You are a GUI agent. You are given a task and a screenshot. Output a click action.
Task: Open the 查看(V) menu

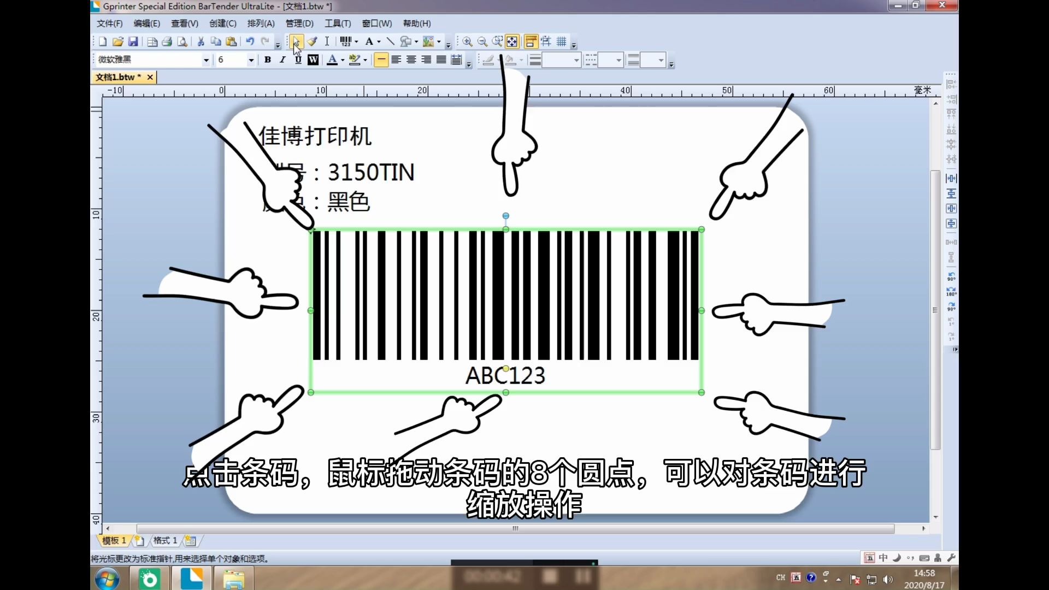coord(185,23)
